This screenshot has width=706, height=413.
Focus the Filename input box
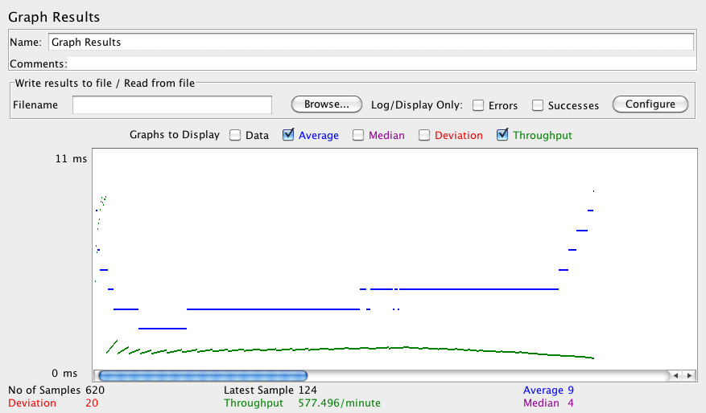[172, 104]
